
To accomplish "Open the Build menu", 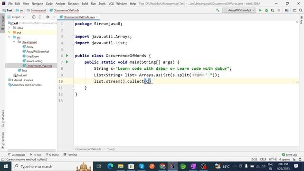I will pos(85,3).
